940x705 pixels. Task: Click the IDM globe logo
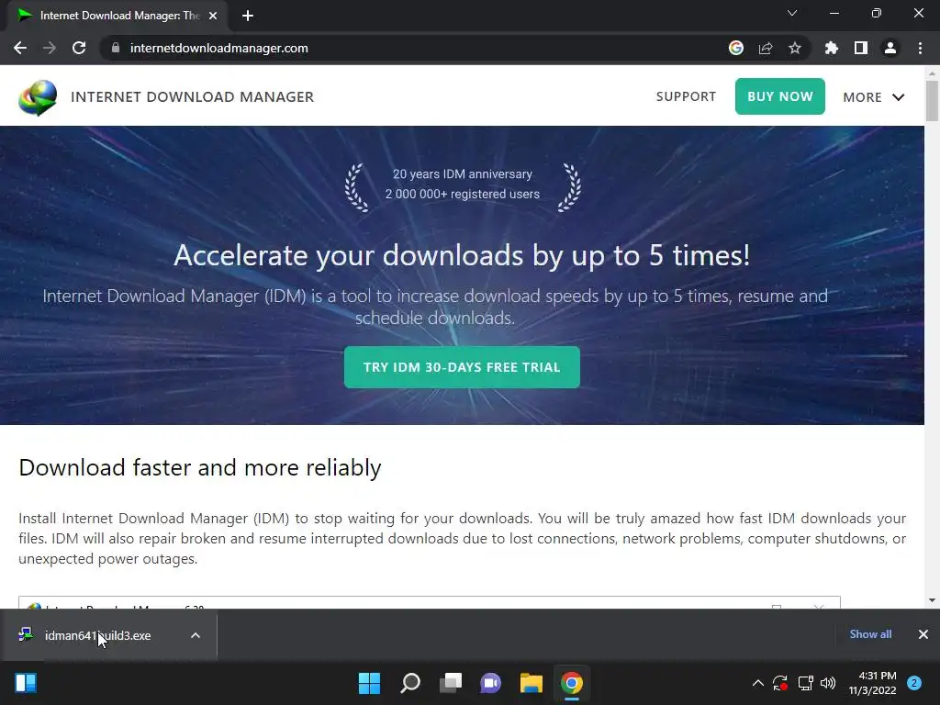[x=38, y=97]
